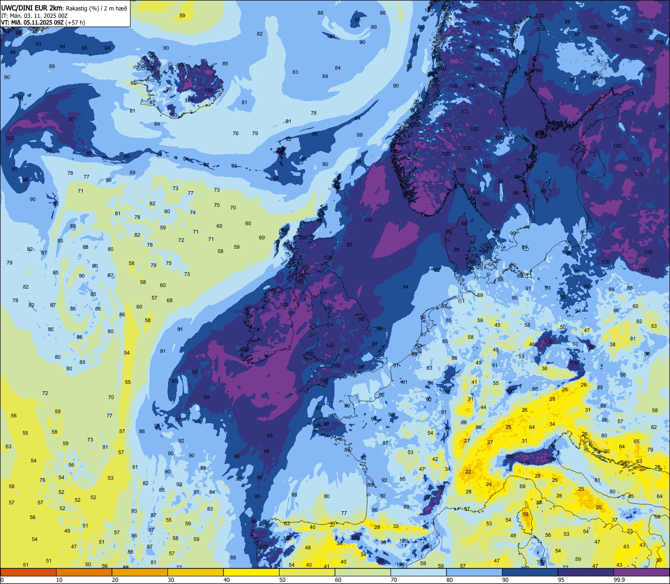Click the legend scale label 99.9
Viewport: 670px width, 584px height.
[619, 580]
